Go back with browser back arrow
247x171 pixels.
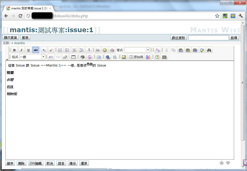[6, 16]
